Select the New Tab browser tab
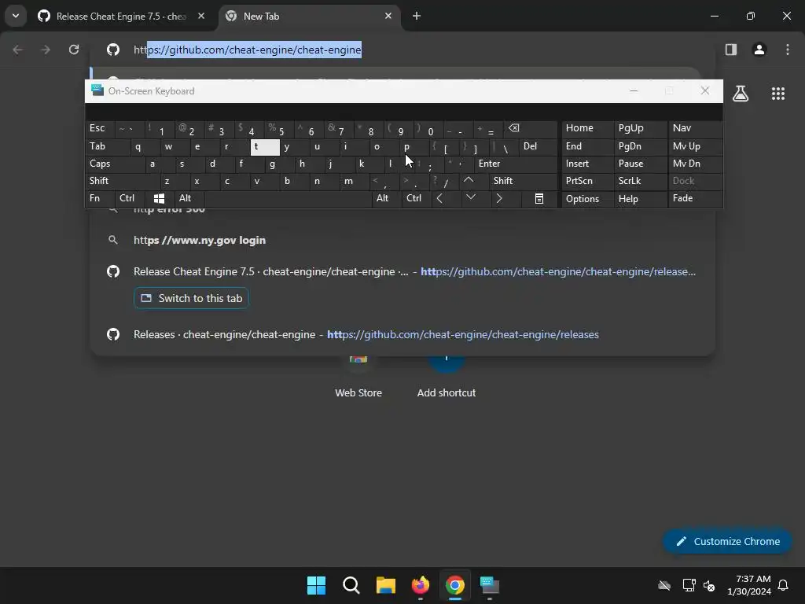The height and width of the screenshot is (604, 805). (x=310, y=16)
